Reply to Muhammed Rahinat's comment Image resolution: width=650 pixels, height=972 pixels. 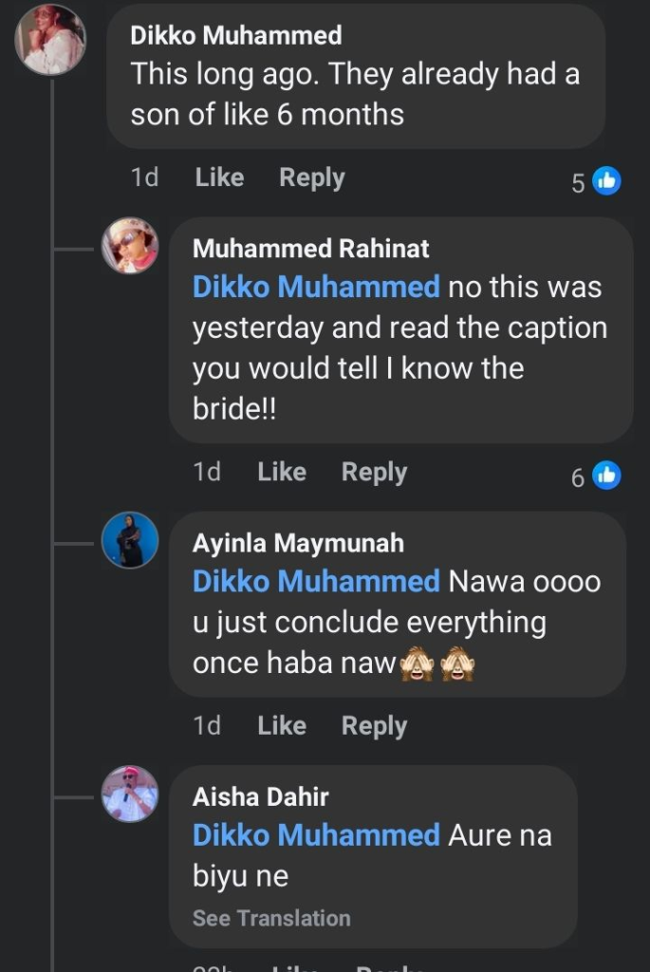374,472
